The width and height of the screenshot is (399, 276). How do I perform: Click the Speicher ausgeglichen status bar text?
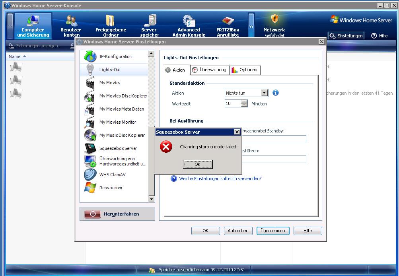(202, 270)
